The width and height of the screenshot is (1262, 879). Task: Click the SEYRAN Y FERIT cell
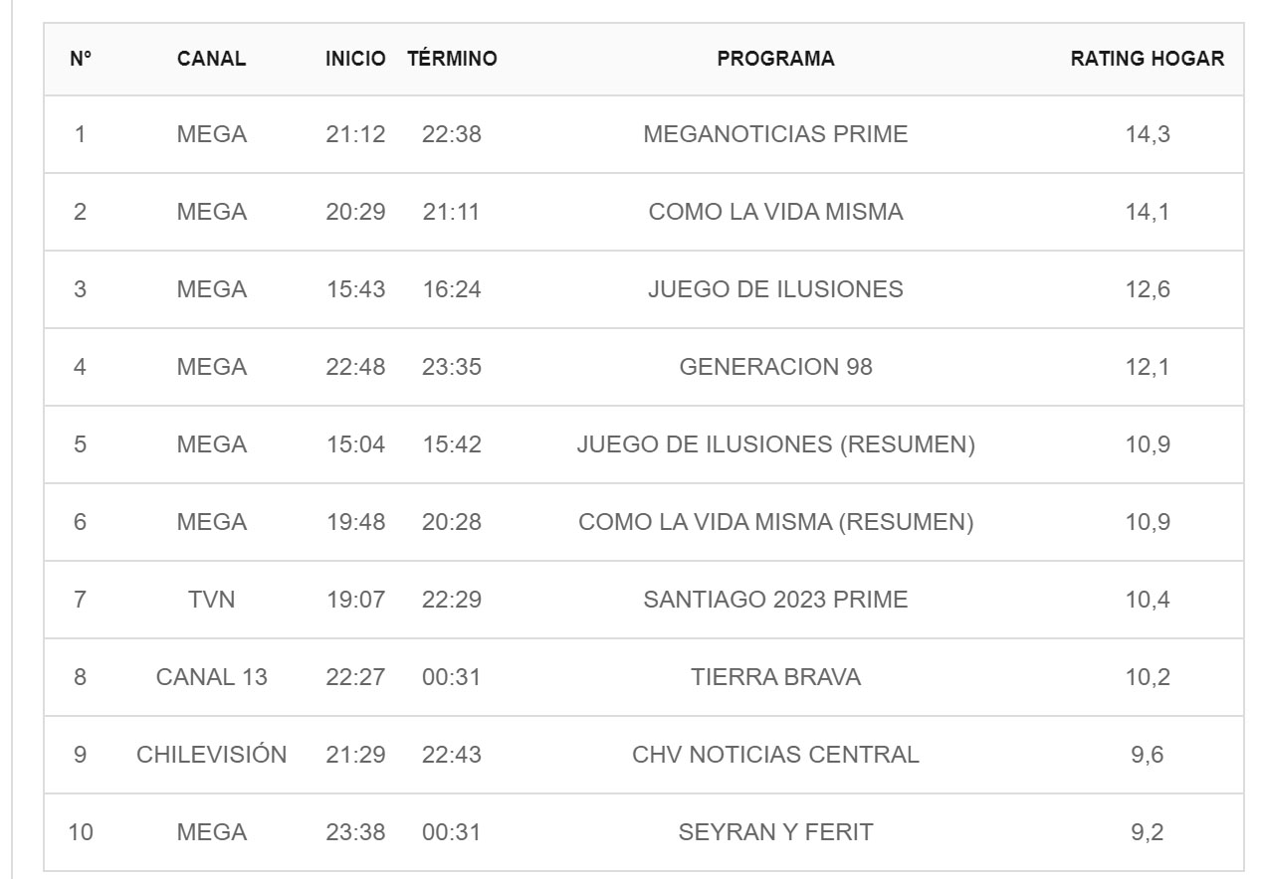pyautogui.click(x=775, y=832)
